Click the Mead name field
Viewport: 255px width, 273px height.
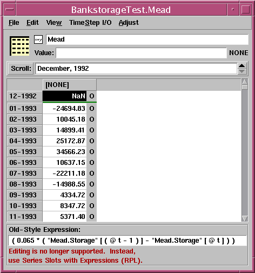(x=147, y=39)
